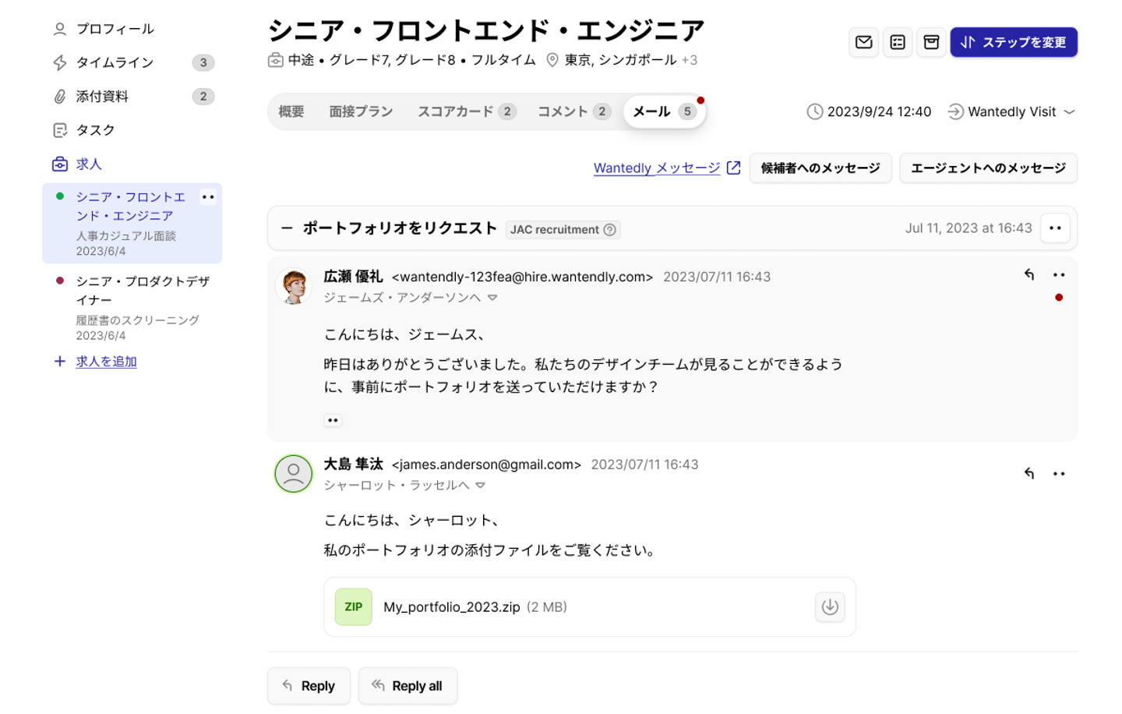Open more options for 広瀬 優礼's email
This screenshot has height=714, width=1122.
click(1059, 274)
